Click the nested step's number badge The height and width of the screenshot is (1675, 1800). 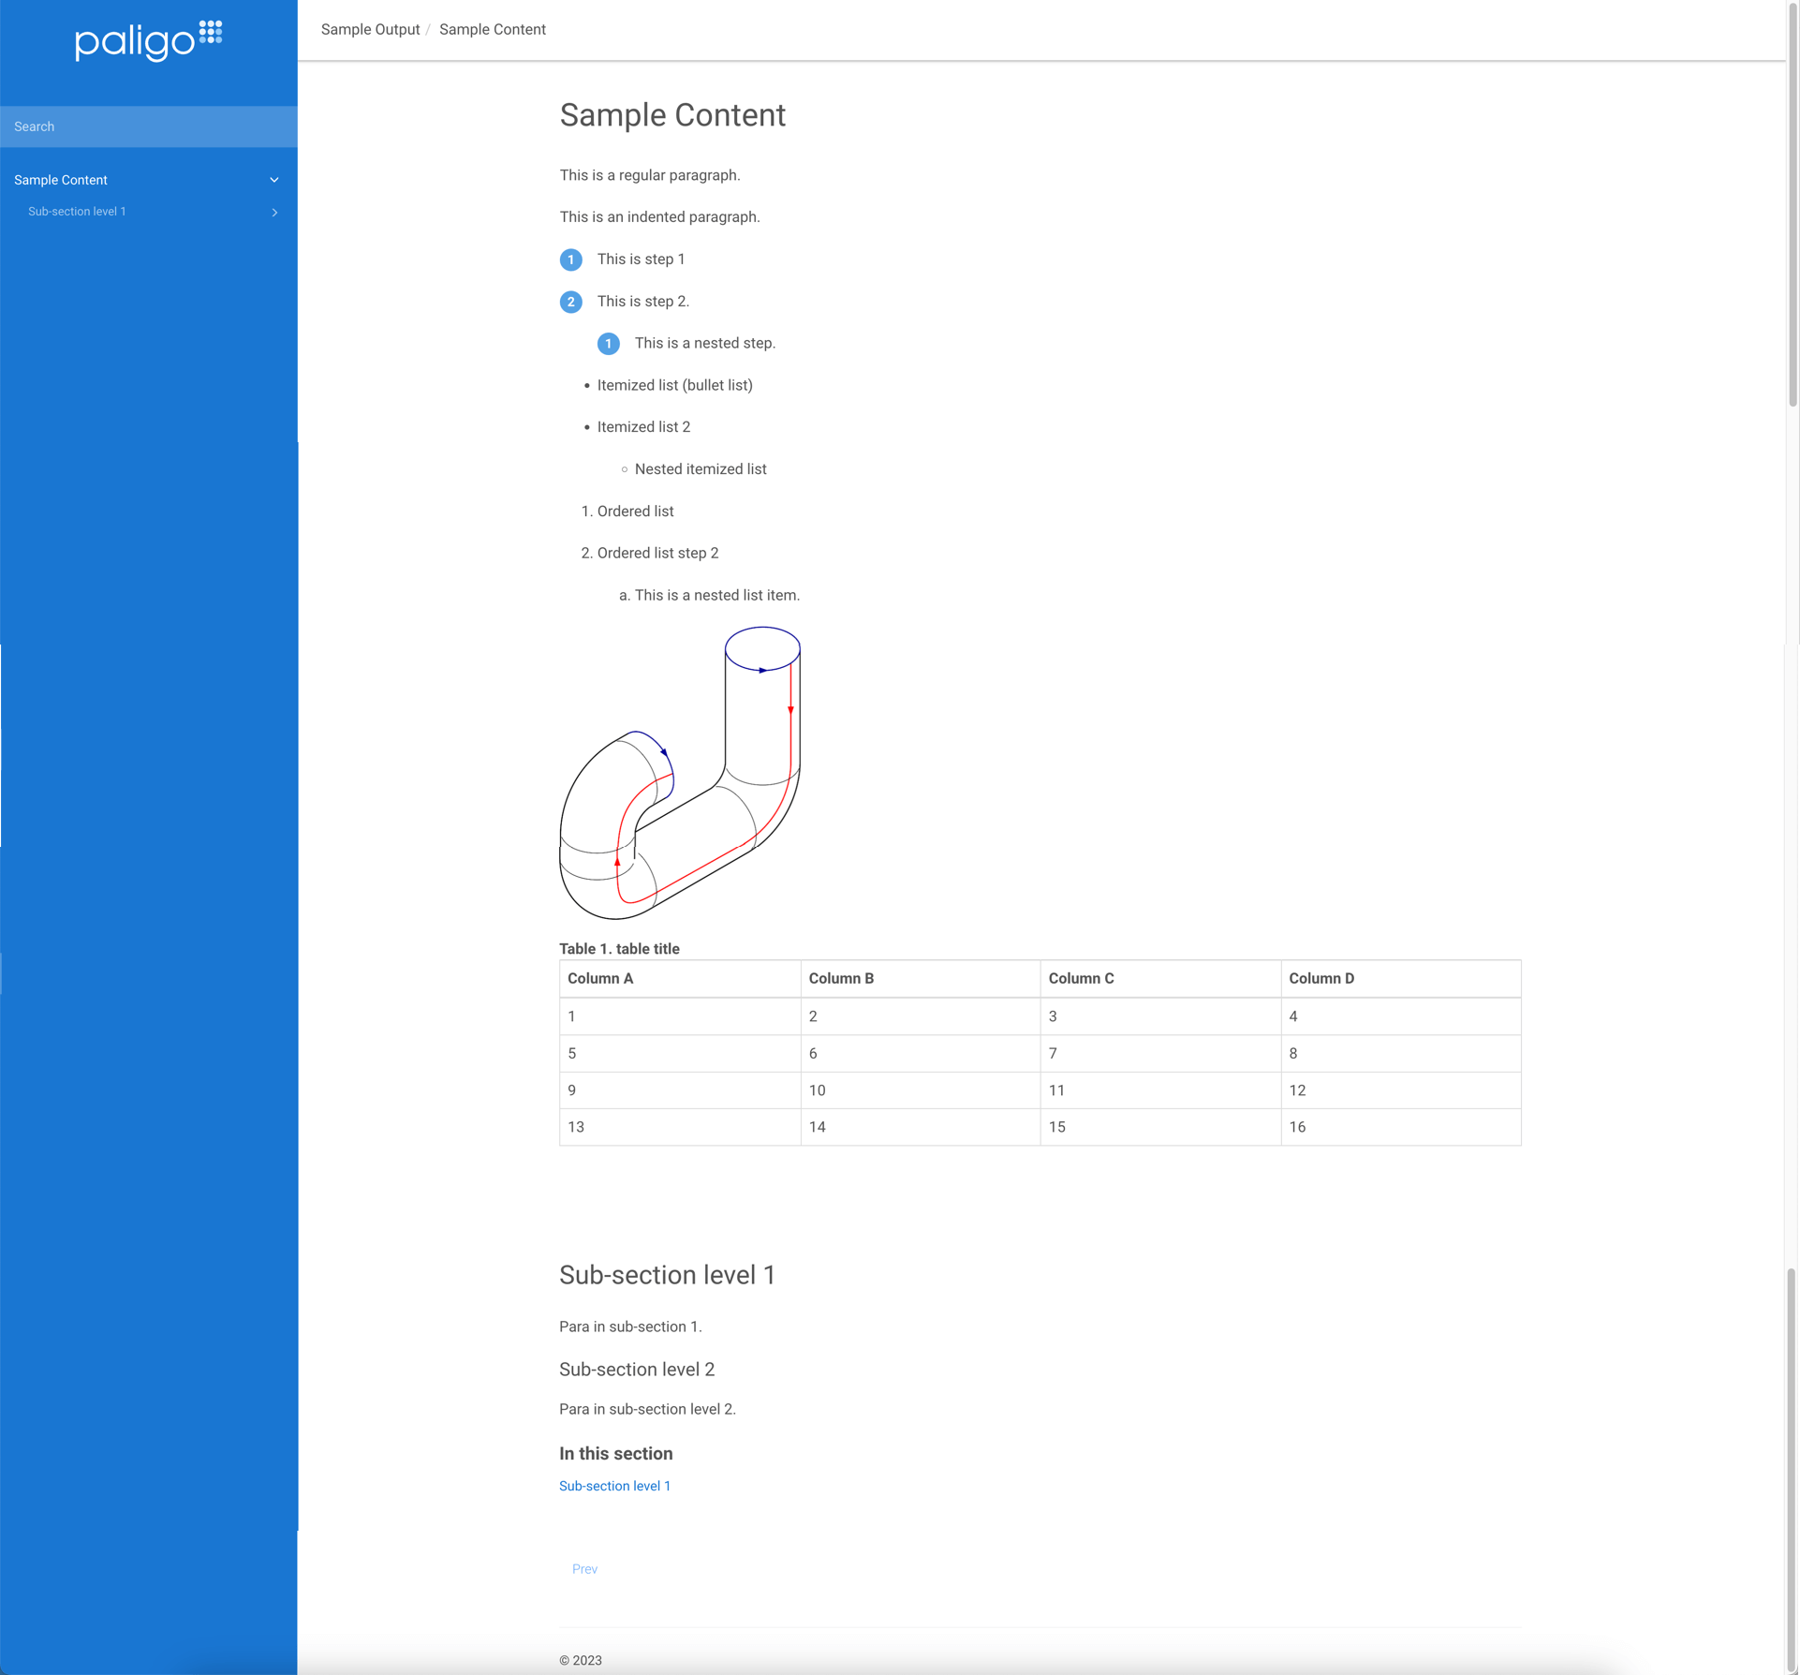point(609,344)
